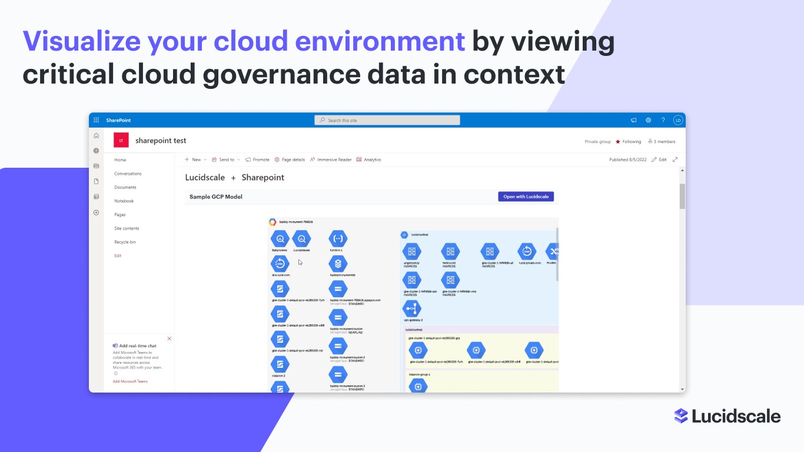This screenshot has width=804, height=452.
Task: Open Page details
Action: (x=290, y=159)
